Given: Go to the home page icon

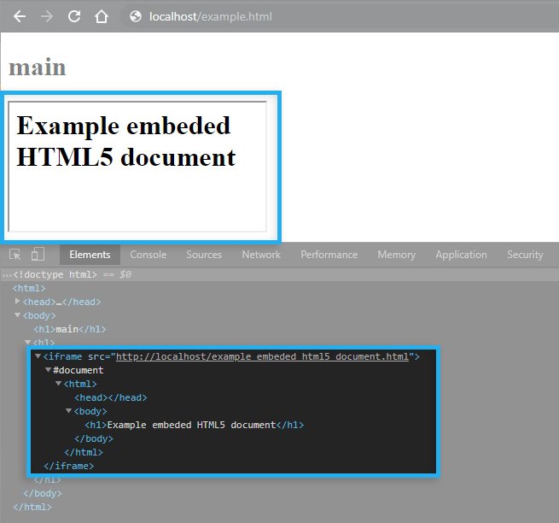Looking at the screenshot, I should [x=102, y=16].
